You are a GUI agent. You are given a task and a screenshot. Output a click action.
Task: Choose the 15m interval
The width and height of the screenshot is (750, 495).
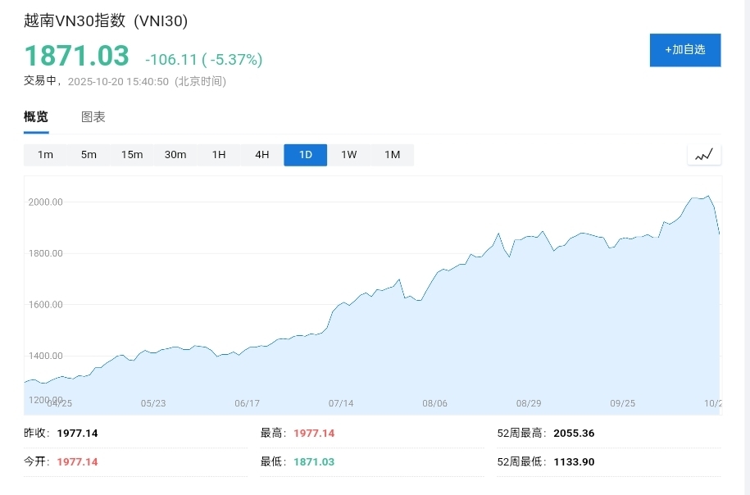132,155
